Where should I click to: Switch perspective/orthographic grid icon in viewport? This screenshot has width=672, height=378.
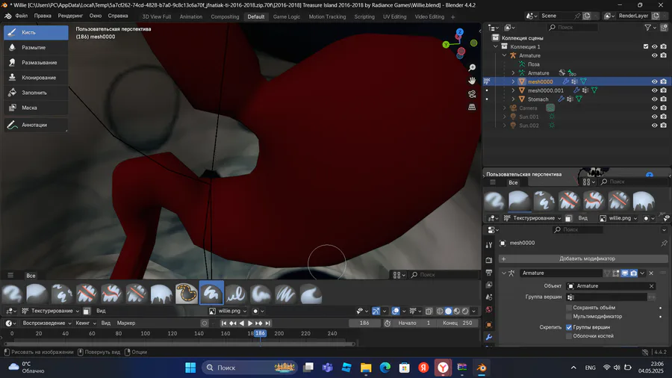(x=472, y=107)
